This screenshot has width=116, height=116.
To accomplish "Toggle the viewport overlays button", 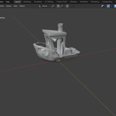I will (x=115, y=6).
